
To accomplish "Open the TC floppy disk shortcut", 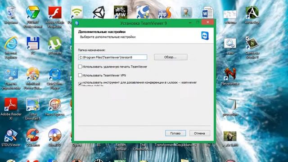I will coord(33,43).
